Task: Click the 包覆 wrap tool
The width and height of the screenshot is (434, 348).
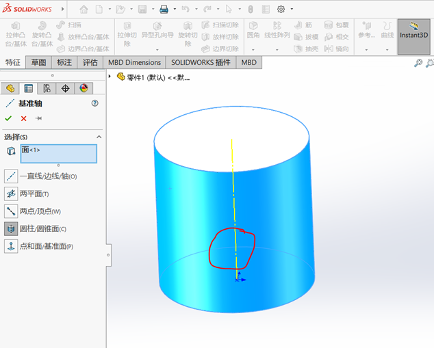Action: [x=336, y=25]
